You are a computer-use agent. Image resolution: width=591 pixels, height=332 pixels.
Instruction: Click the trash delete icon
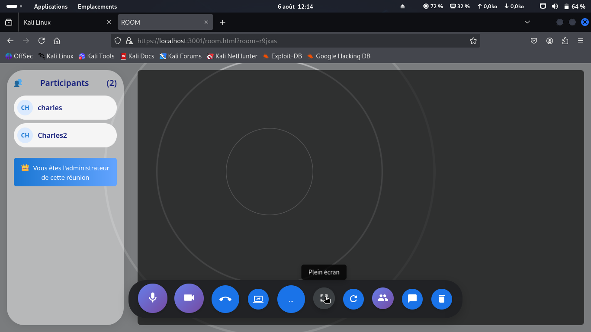coord(442,299)
